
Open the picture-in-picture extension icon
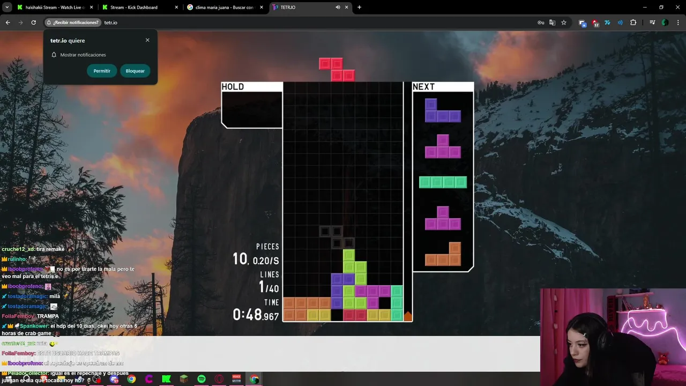(583, 23)
